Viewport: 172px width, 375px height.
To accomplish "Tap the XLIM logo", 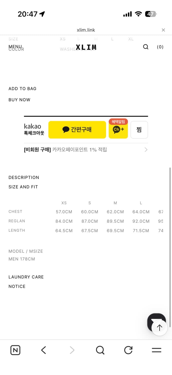I will pyautogui.click(x=86, y=47).
